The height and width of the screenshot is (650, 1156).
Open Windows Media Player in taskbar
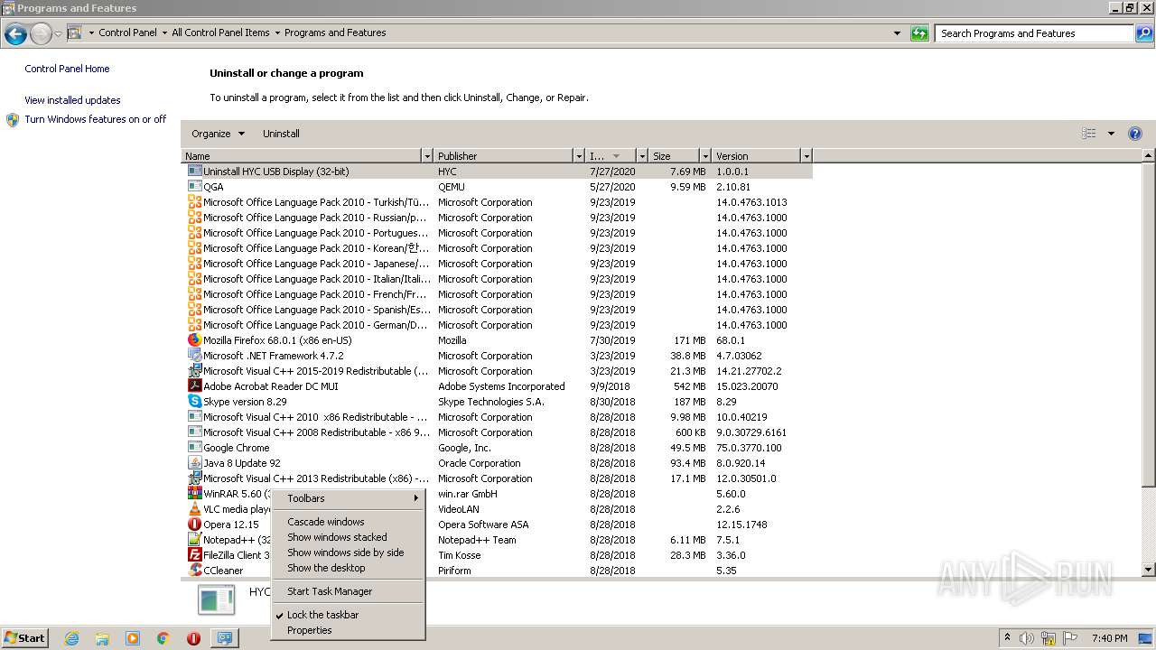coord(133,638)
